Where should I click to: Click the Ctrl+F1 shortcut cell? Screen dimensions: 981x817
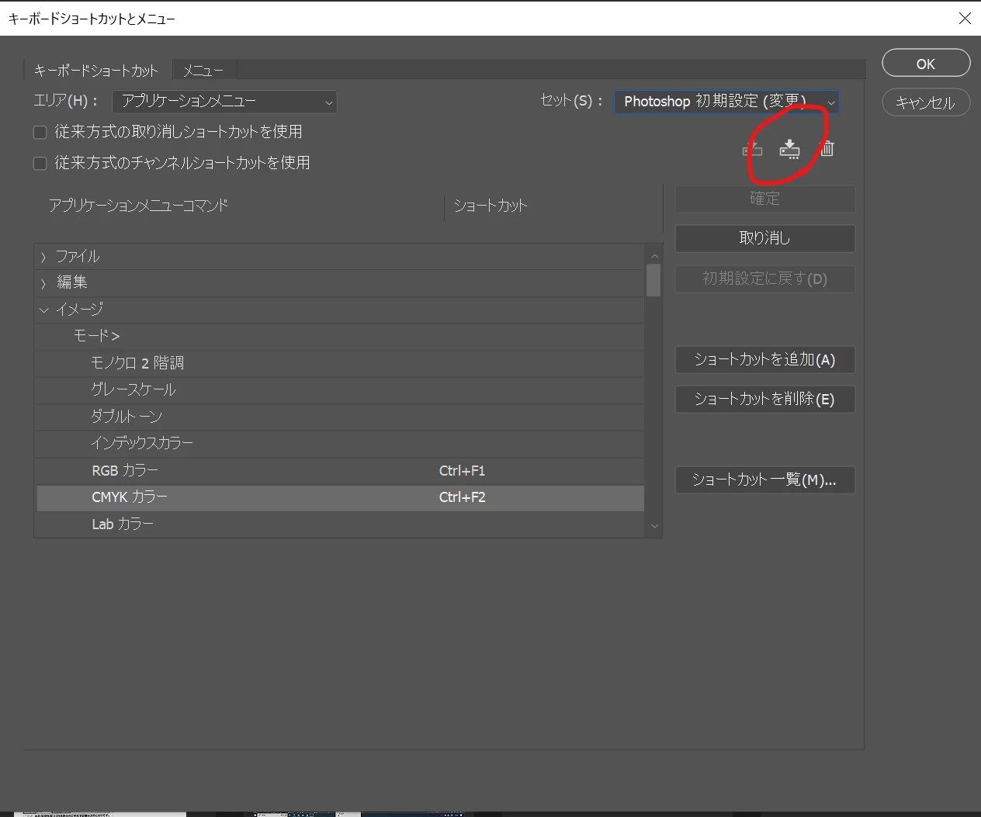462,471
